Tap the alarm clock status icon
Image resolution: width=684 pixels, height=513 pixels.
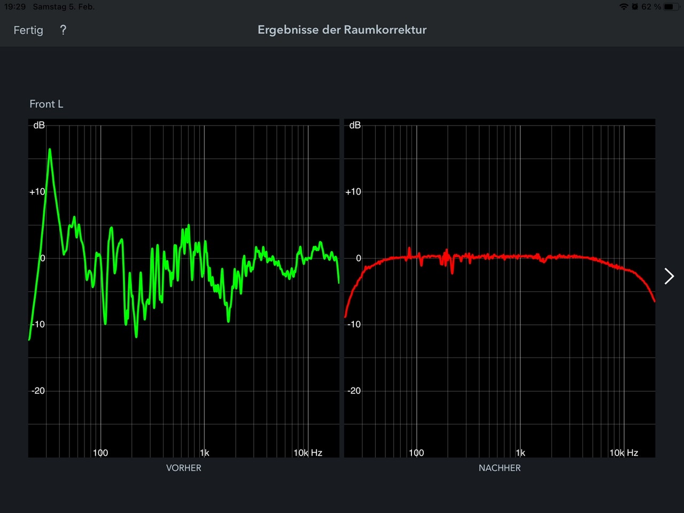coord(635,7)
